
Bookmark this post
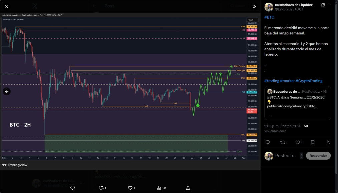coord(313,142)
